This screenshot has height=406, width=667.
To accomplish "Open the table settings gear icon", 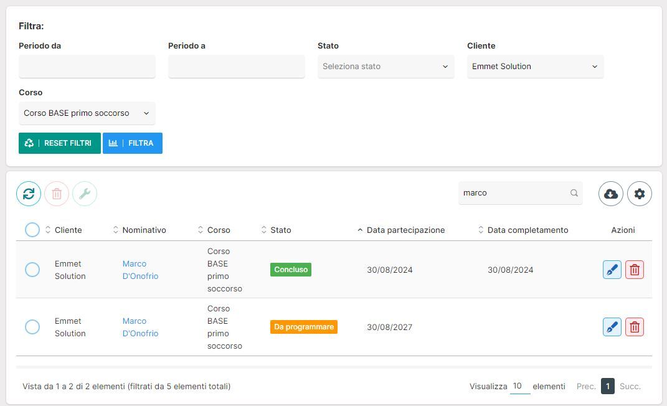I will (639, 194).
